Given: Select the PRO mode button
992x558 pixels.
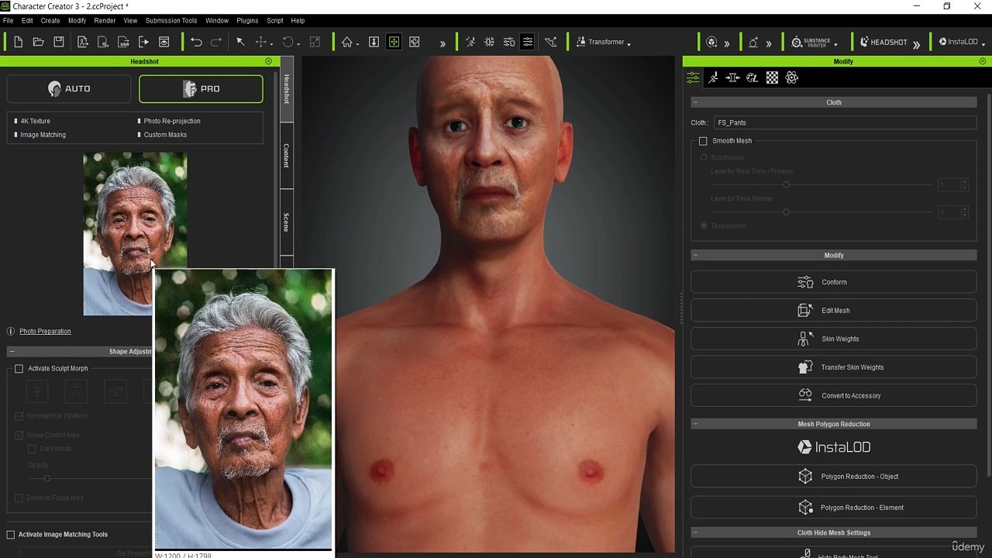Looking at the screenshot, I should 201,89.
